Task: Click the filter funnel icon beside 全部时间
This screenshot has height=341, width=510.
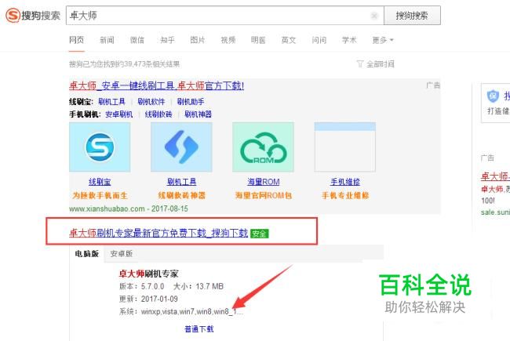Action: click(359, 63)
